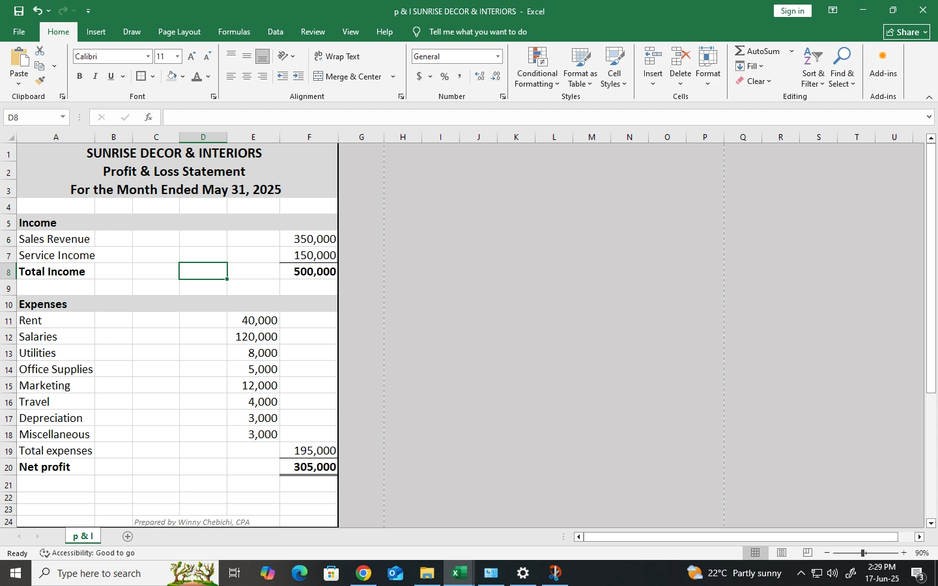Screen dimensions: 938x586
Task: Click the Share button
Action: pos(907,32)
